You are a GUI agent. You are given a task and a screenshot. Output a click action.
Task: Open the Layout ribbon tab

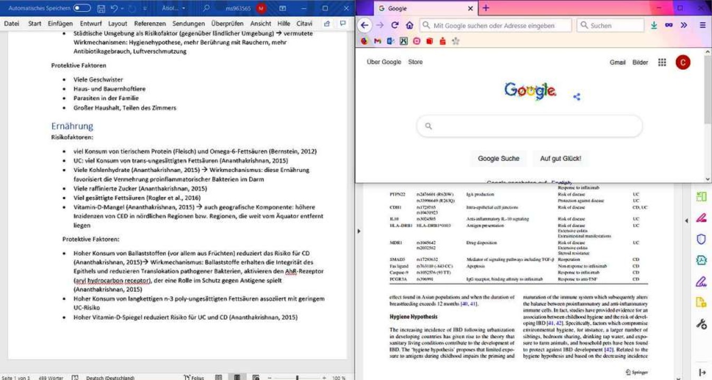tap(118, 24)
